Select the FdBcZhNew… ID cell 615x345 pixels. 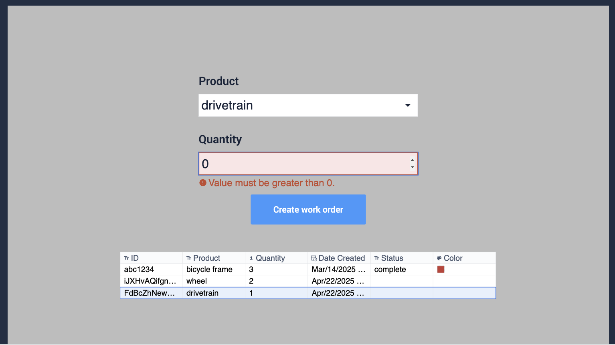point(151,293)
